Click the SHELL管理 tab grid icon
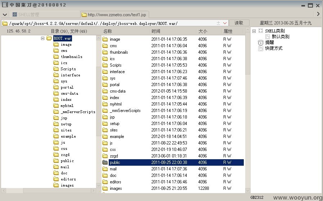The image size is (323, 201). [x=15, y=14]
